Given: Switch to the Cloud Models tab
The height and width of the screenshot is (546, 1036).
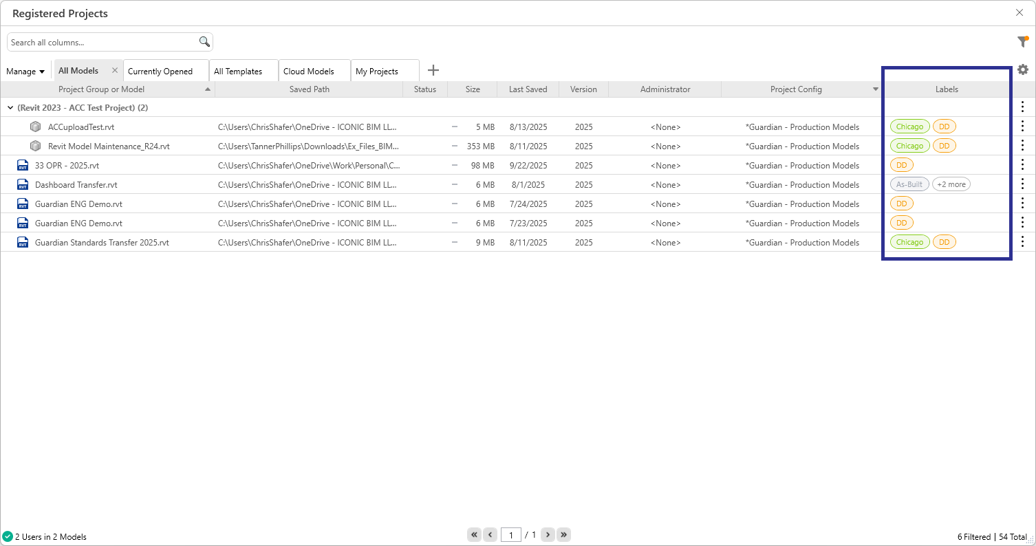Looking at the screenshot, I should pos(310,70).
